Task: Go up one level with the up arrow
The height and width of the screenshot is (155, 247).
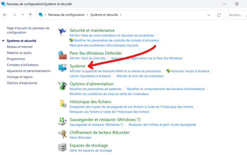Action: (x=30, y=15)
